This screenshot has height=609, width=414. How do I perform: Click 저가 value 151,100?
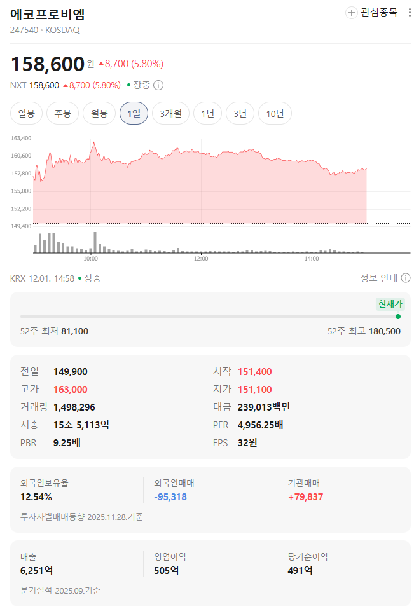pyautogui.click(x=255, y=390)
